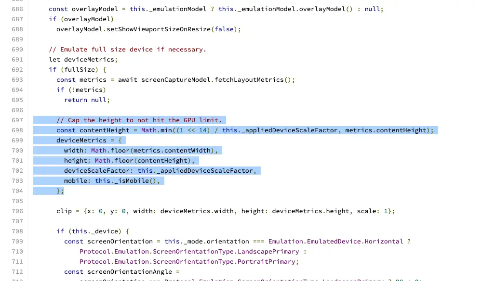Click 'this._isMobile()' on line 703
Viewport: 482px width, 281px height.
(x=125, y=181)
